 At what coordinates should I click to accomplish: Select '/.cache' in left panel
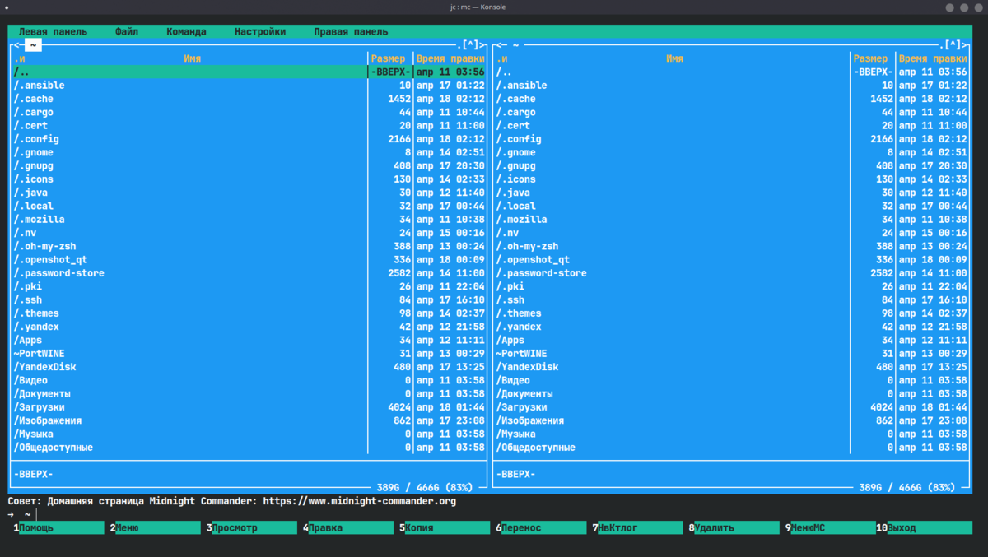point(249,99)
